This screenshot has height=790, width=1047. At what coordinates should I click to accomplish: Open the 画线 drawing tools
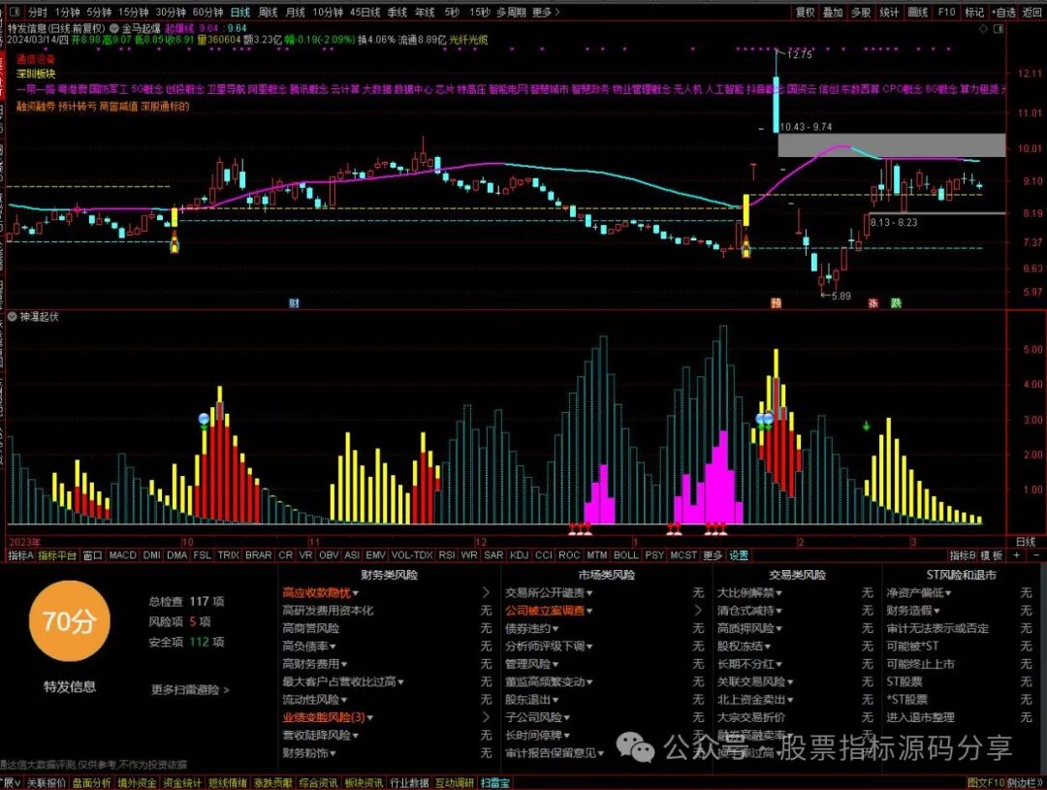[x=918, y=12]
